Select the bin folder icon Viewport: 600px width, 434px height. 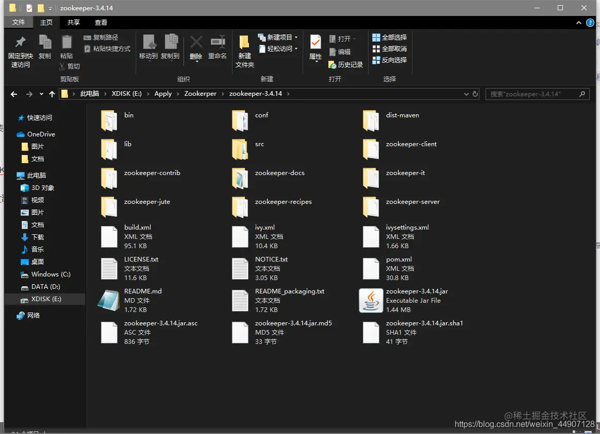pos(109,120)
